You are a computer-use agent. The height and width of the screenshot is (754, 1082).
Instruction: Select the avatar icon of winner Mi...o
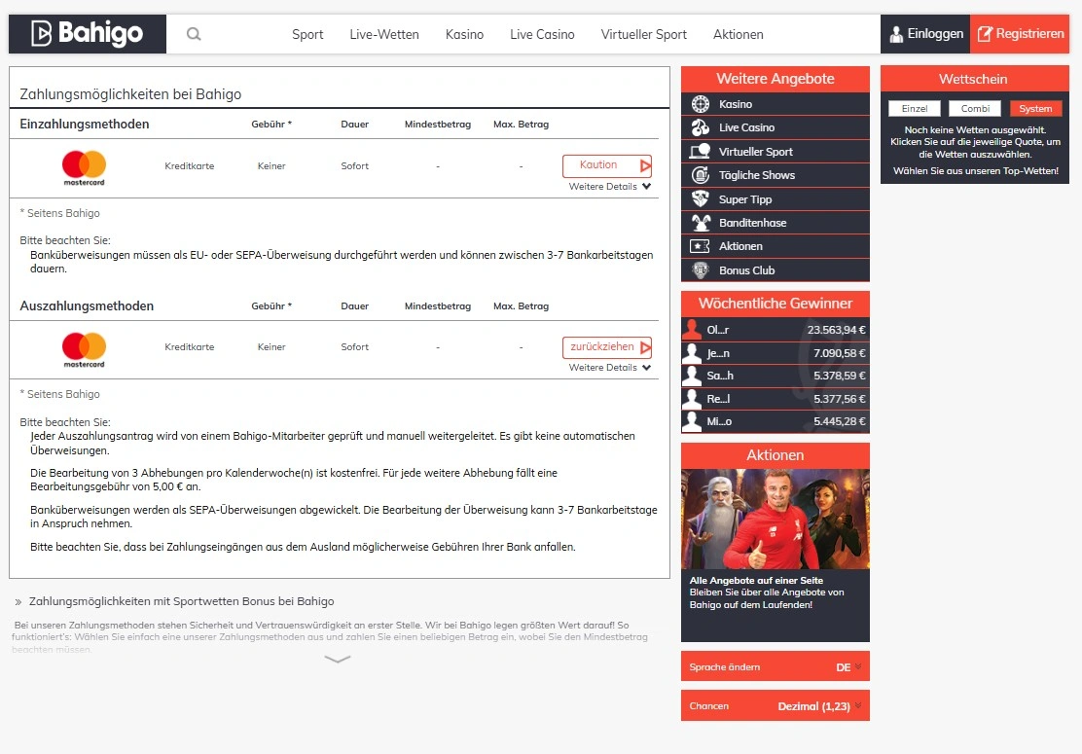click(692, 421)
